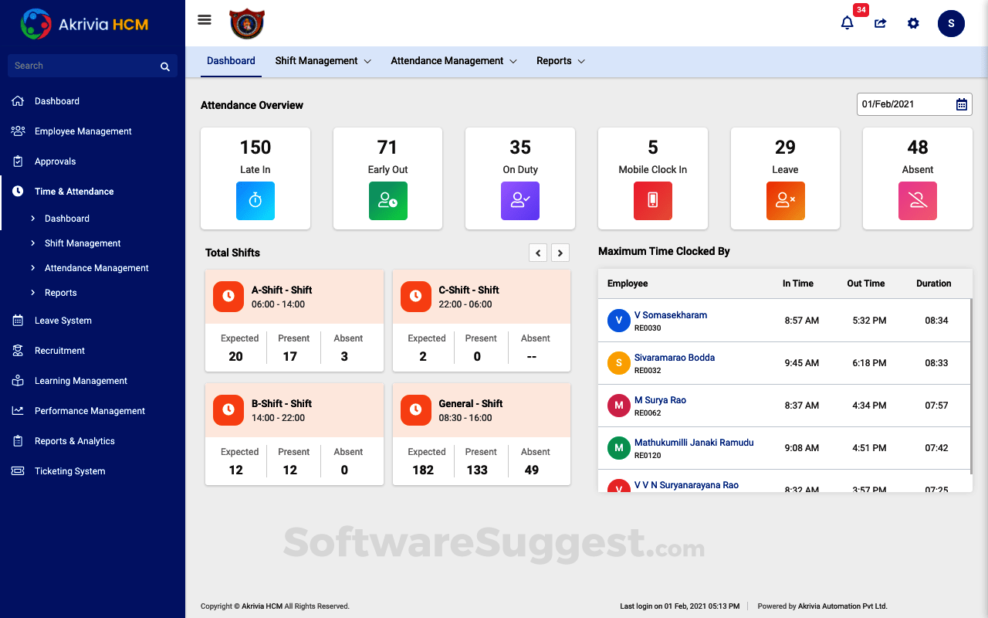988x618 pixels.
Task: Switch to the Dashboard tab
Action: point(231,61)
